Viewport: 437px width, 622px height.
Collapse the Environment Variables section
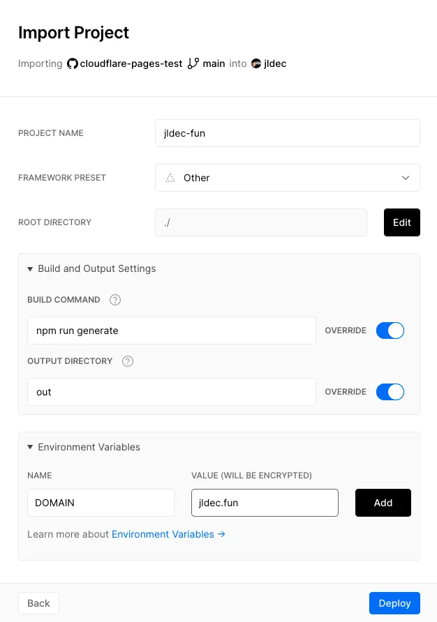[31, 447]
